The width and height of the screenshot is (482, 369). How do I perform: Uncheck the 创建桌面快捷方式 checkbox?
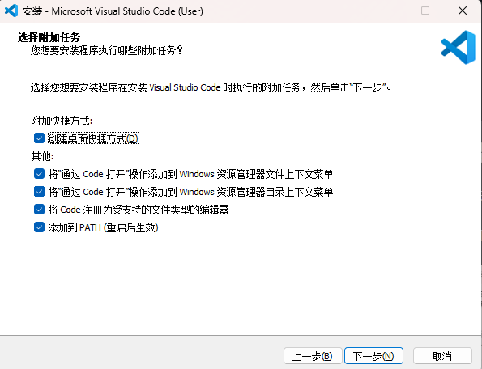click(39, 138)
